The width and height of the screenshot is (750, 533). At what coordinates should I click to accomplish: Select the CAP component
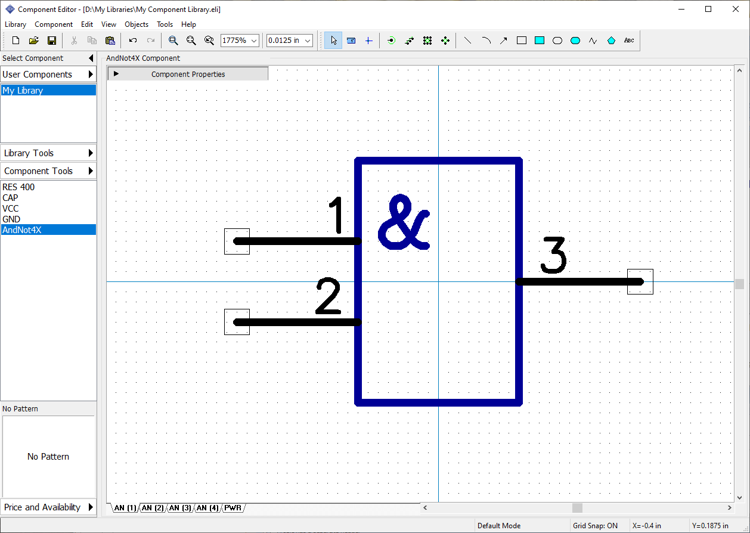(x=48, y=197)
